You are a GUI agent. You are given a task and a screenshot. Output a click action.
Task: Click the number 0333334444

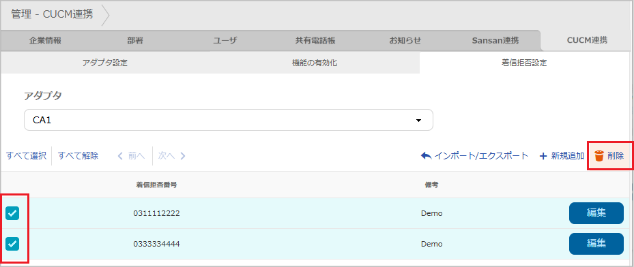pos(156,244)
